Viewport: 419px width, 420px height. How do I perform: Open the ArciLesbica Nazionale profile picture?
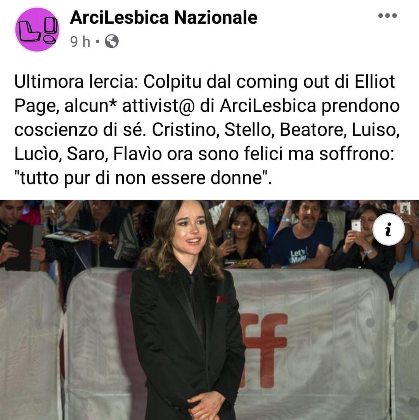point(37,30)
